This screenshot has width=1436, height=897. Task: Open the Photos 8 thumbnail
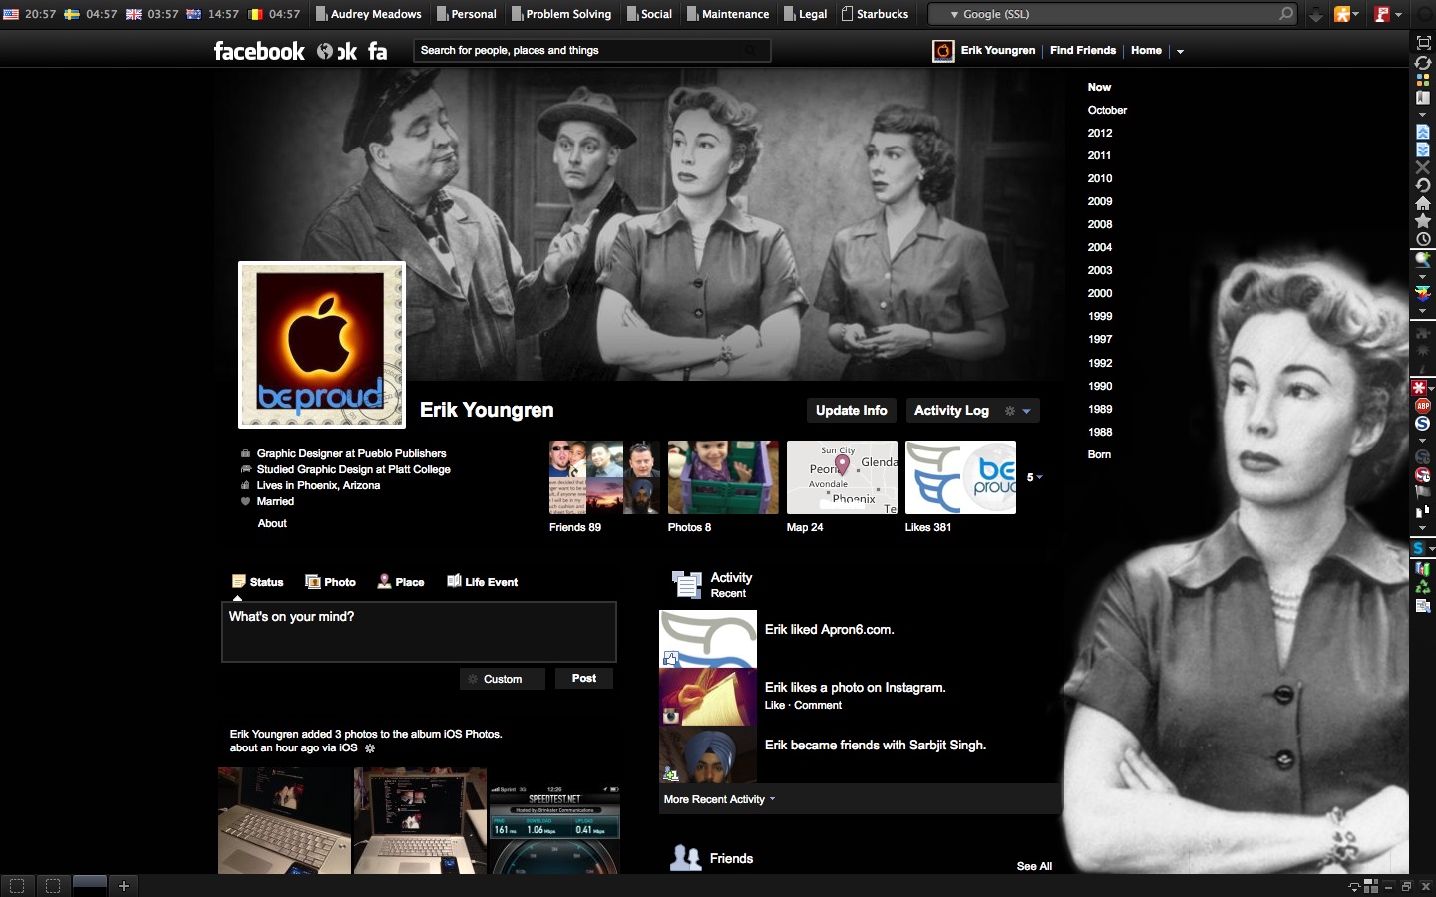click(x=723, y=477)
